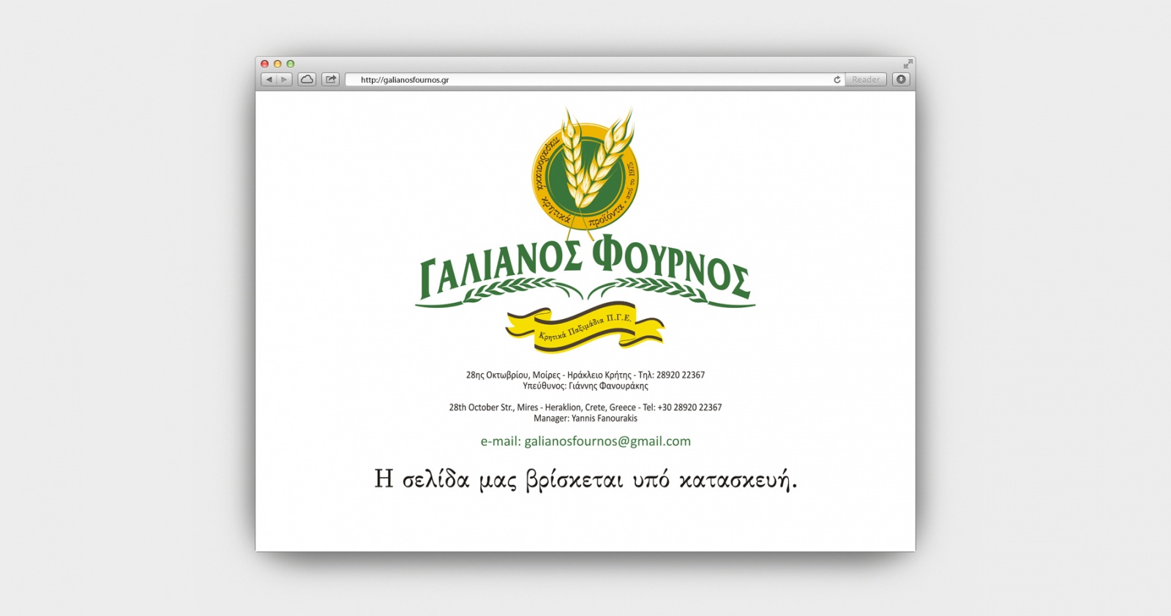Open the iCloud tabs cloud icon
The image size is (1171, 616).
[307, 79]
